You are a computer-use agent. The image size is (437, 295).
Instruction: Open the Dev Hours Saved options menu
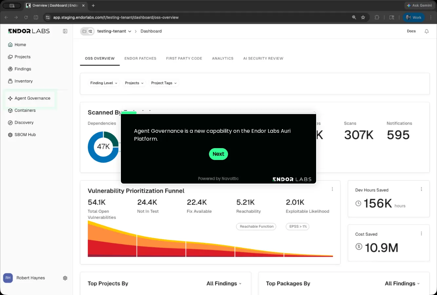(421, 189)
